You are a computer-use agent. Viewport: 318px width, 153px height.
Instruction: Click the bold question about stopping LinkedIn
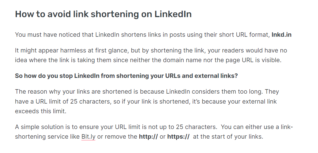126,76
